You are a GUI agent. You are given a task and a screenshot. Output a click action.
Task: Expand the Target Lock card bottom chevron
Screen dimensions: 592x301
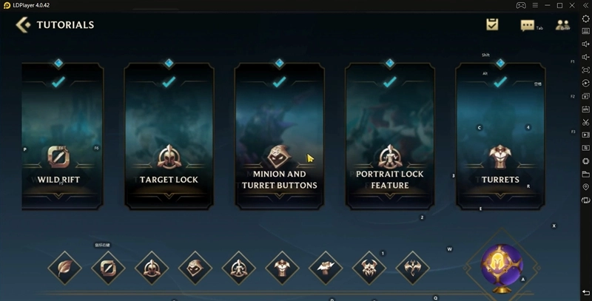tap(169, 196)
